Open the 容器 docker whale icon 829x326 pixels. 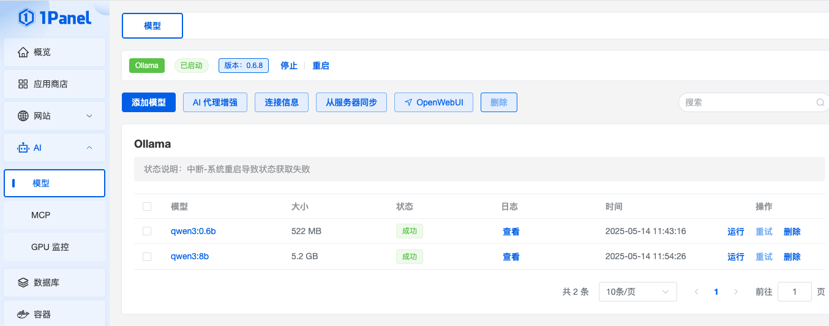tap(23, 314)
